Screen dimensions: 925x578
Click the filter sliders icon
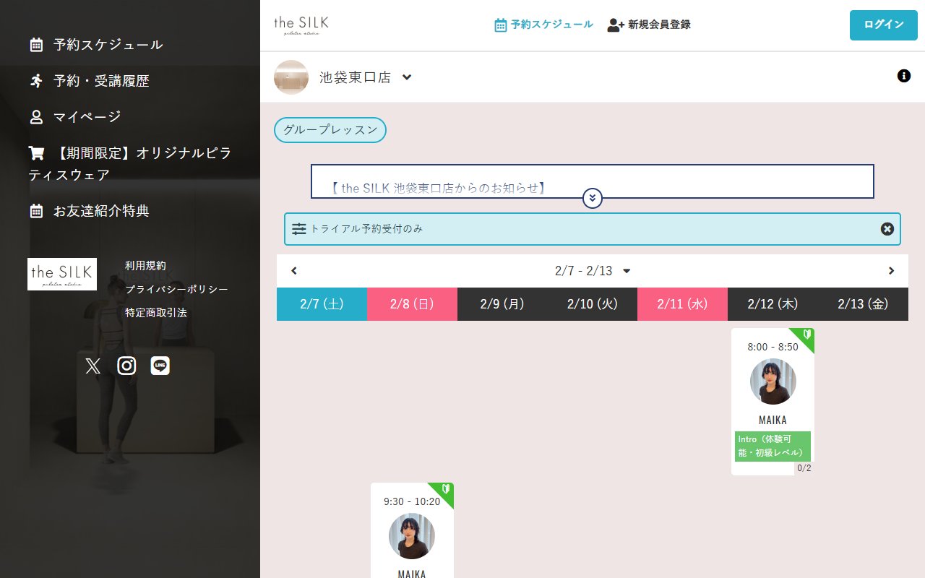pyautogui.click(x=299, y=229)
